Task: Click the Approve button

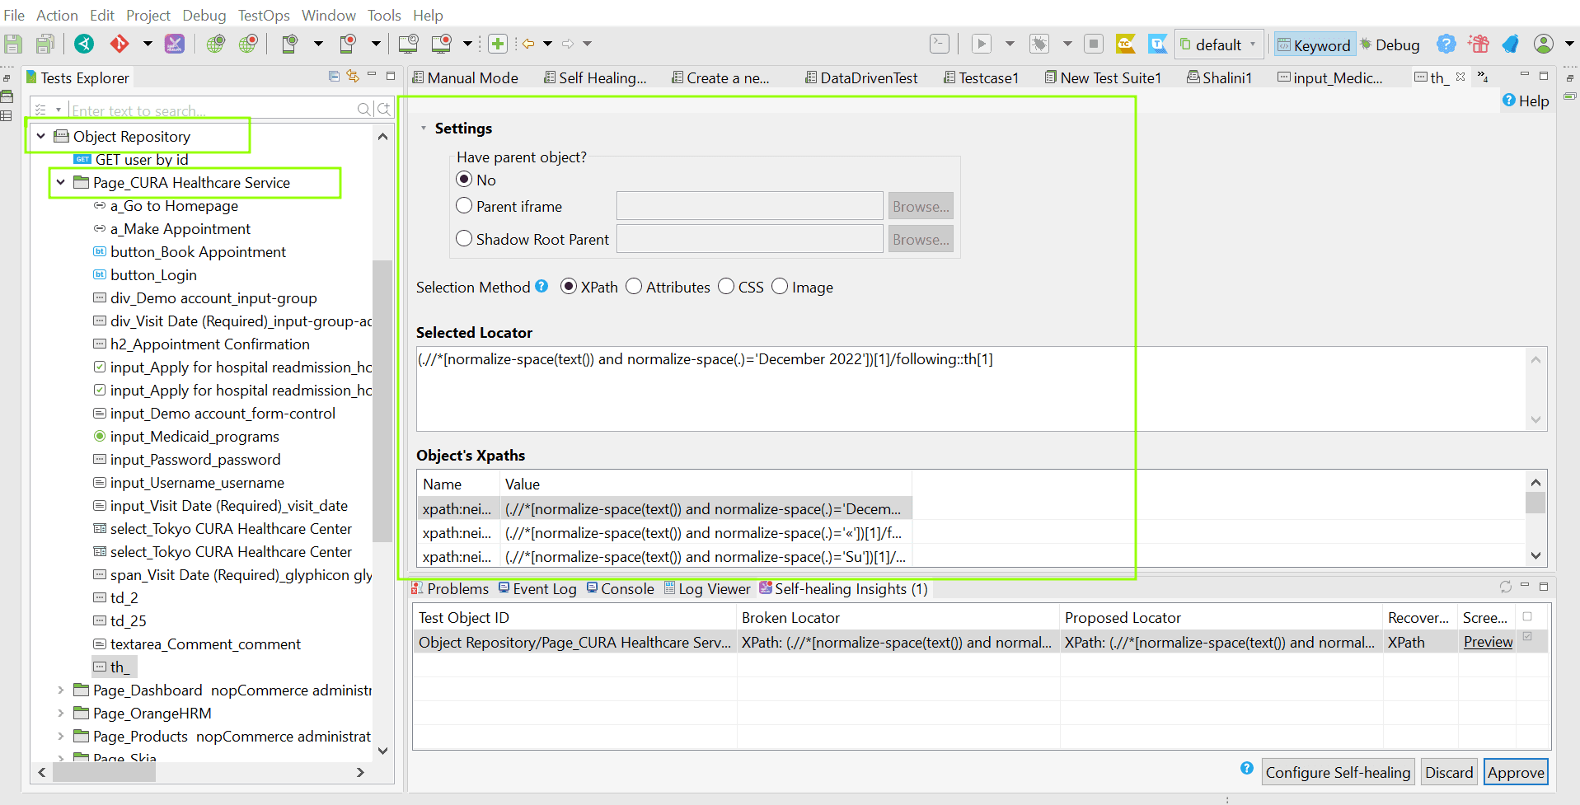Action: (1515, 772)
